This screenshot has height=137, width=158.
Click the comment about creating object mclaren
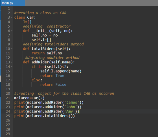64,93
